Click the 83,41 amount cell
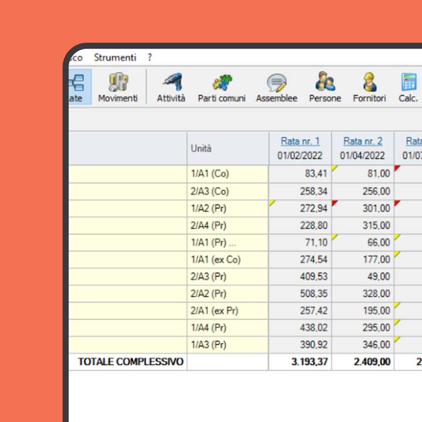 300,174
